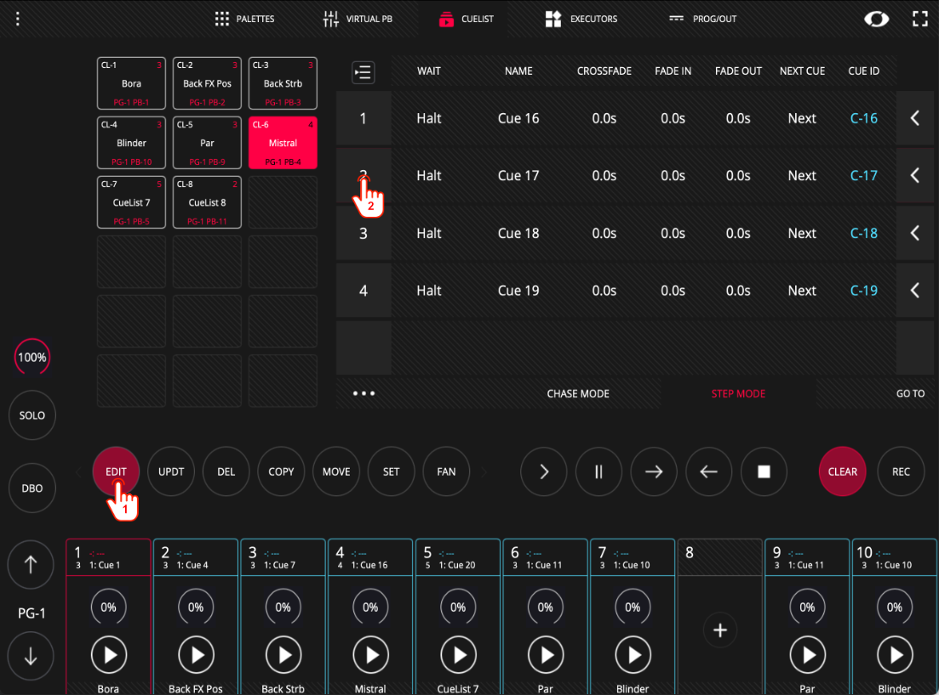The image size is (939, 695).
Task: Add a playback on slot 8
Action: 720,629
